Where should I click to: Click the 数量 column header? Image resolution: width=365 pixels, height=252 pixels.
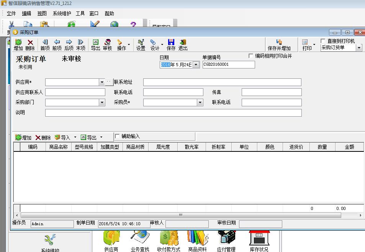click(x=322, y=147)
